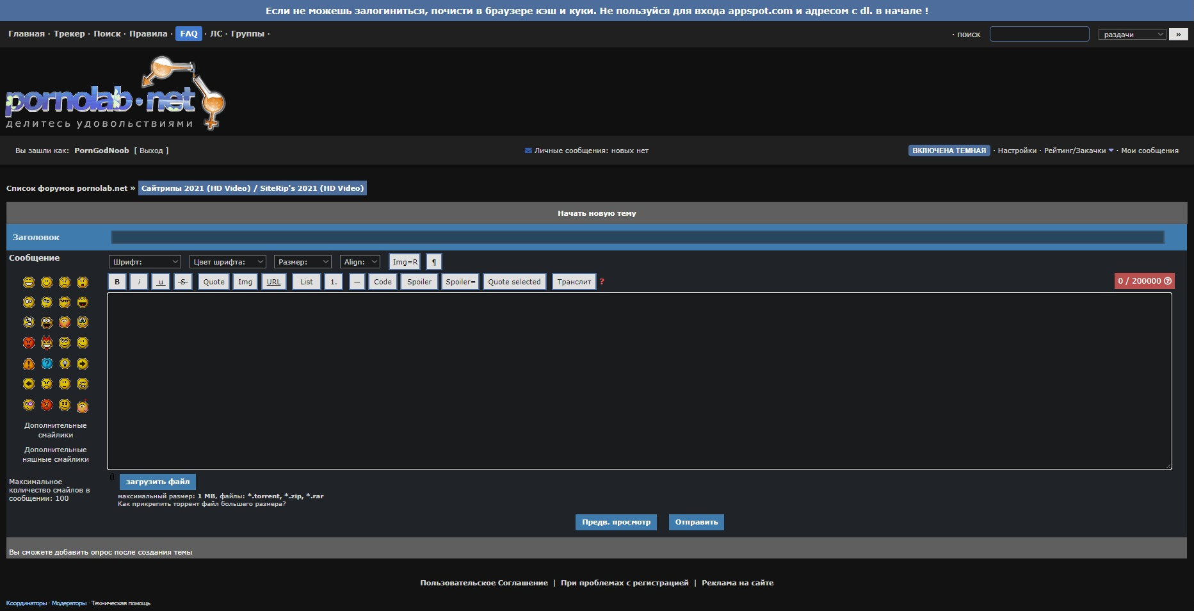Focus the top поиск search box

(x=1039, y=34)
